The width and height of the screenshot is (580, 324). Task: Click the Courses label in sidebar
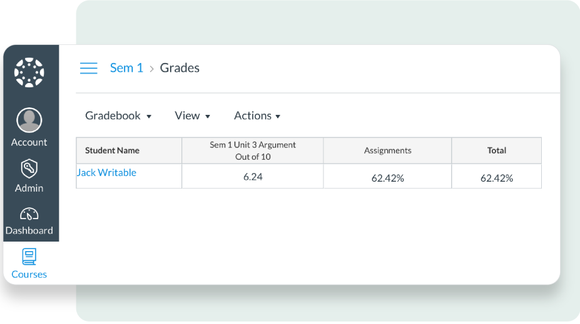coord(29,274)
